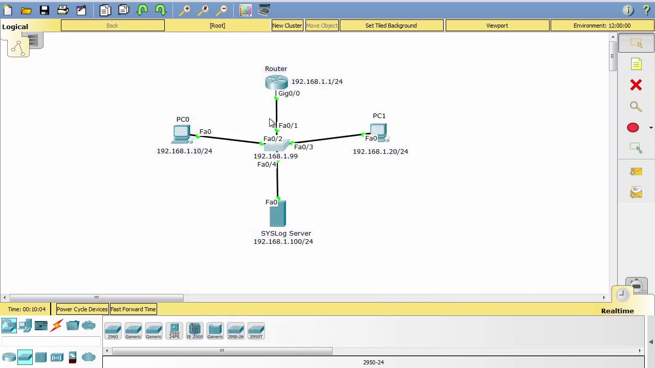Open a file with the folder icon
This screenshot has width=655, height=368.
pyautogui.click(x=26, y=10)
